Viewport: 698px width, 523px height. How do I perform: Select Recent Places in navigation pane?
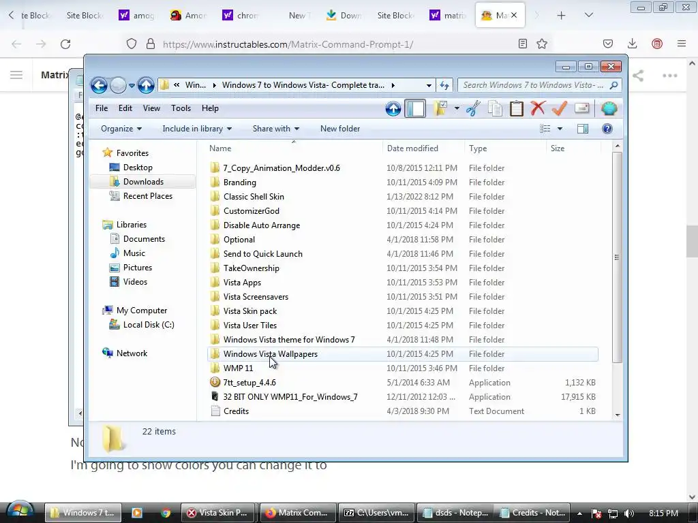[148, 195]
